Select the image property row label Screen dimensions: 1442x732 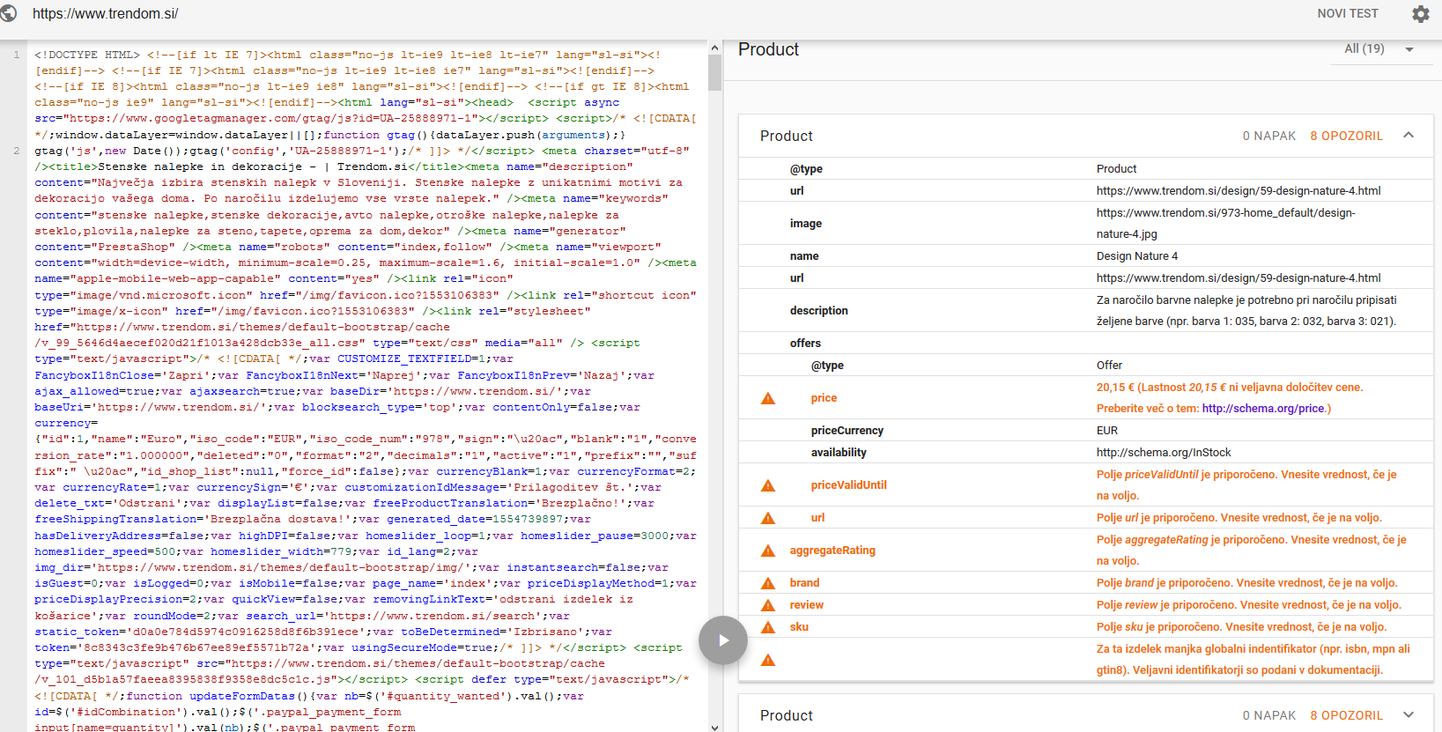(806, 224)
